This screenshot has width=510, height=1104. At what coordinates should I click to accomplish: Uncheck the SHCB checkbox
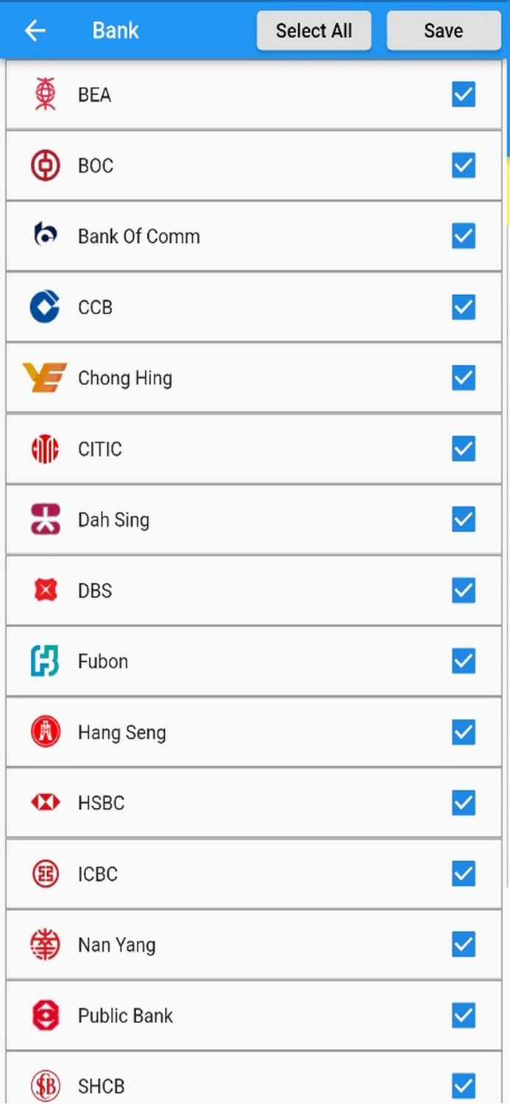[x=464, y=1085]
